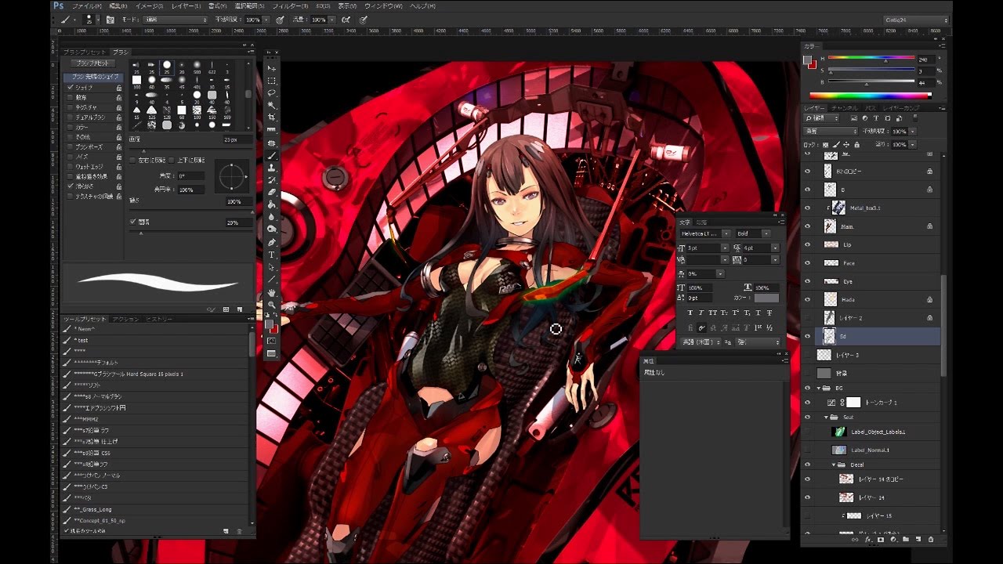This screenshot has width=1003, height=564.
Task: Select the Move tool
Action: [x=272, y=69]
